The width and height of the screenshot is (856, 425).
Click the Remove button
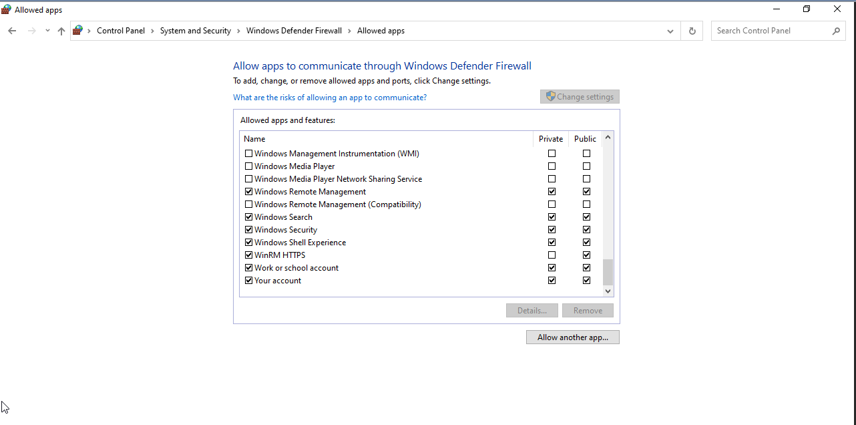point(588,311)
